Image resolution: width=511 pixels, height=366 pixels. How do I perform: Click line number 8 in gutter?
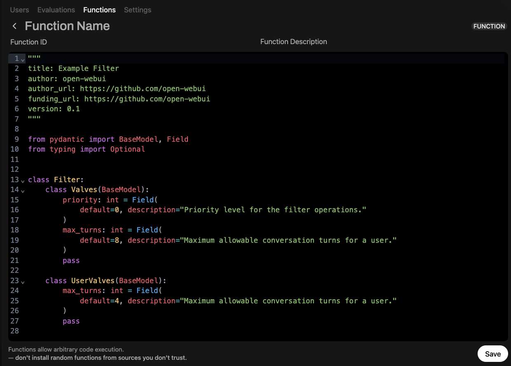point(17,129)
